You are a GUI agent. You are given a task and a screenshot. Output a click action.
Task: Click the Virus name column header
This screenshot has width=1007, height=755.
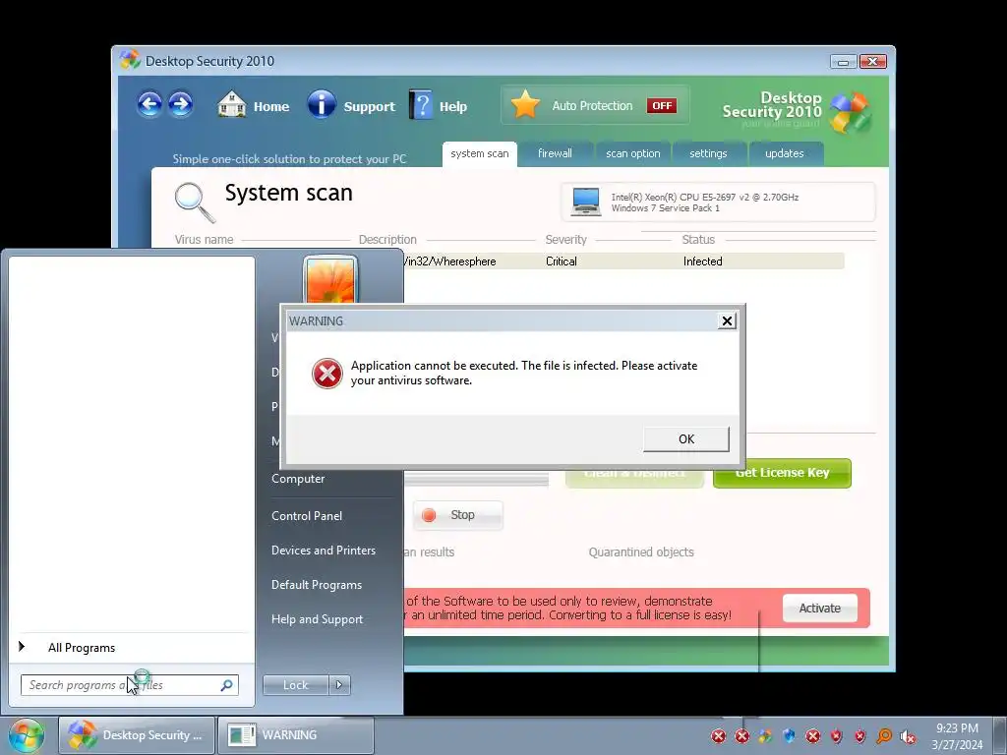point(205,240)
